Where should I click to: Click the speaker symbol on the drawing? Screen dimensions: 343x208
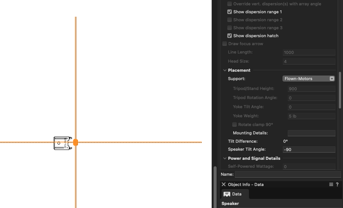62,143
